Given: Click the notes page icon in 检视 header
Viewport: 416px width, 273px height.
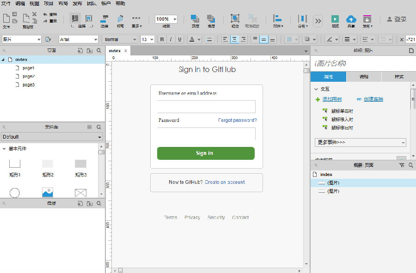Looking at the screenshot, I should click(411, 50).
